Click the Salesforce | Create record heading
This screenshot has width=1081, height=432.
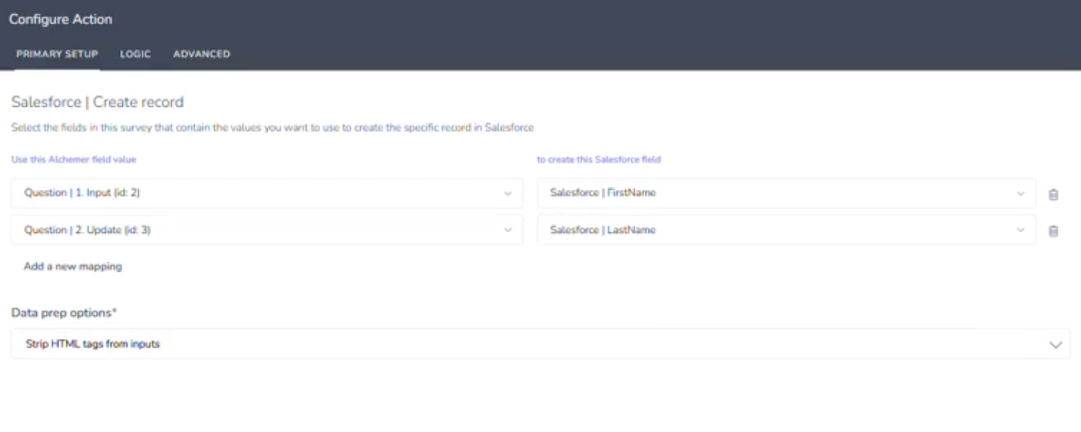97,102
